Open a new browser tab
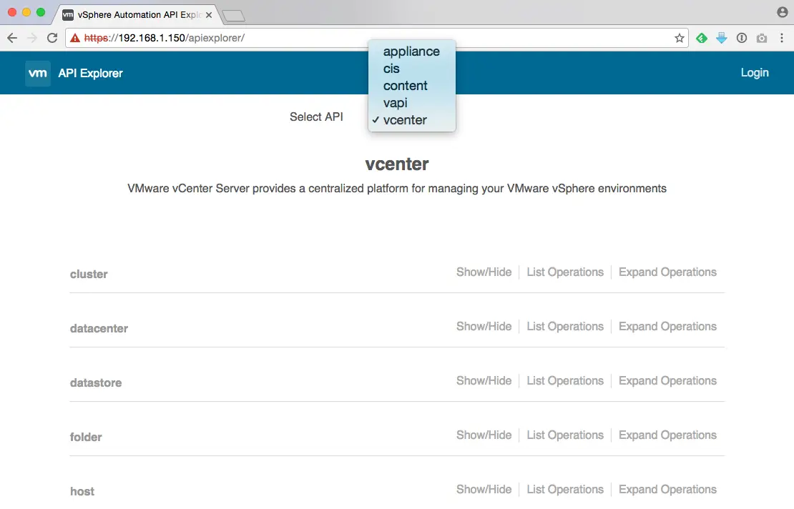The width and height of the screenshot is (794, 509). click(x=233, y=16)
